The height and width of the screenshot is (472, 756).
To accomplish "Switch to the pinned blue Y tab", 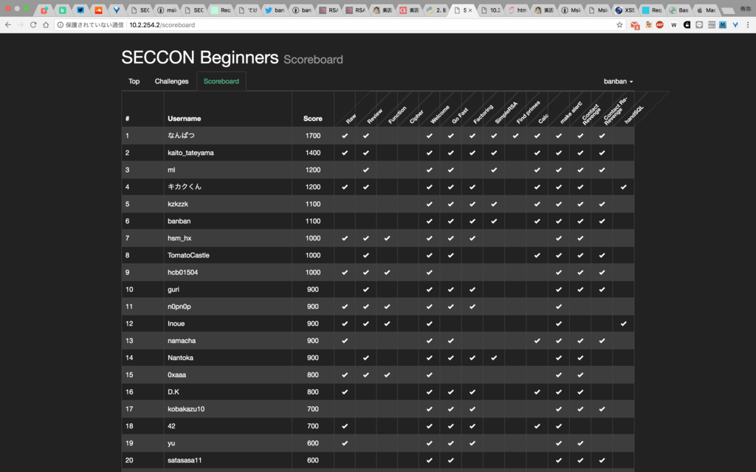I will [x=116, y=10].
